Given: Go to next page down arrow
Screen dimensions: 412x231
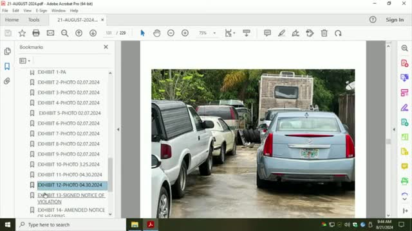Looking at the screenshot, I should click(x=93, y=33).
